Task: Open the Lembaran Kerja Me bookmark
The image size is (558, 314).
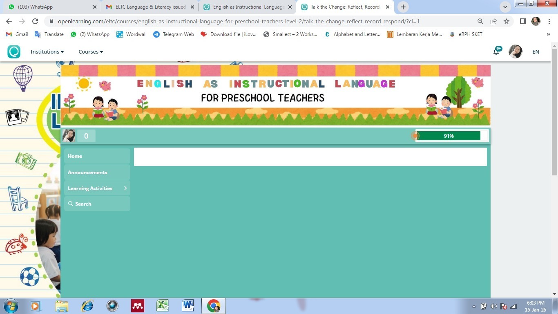Action: (414, 34)
